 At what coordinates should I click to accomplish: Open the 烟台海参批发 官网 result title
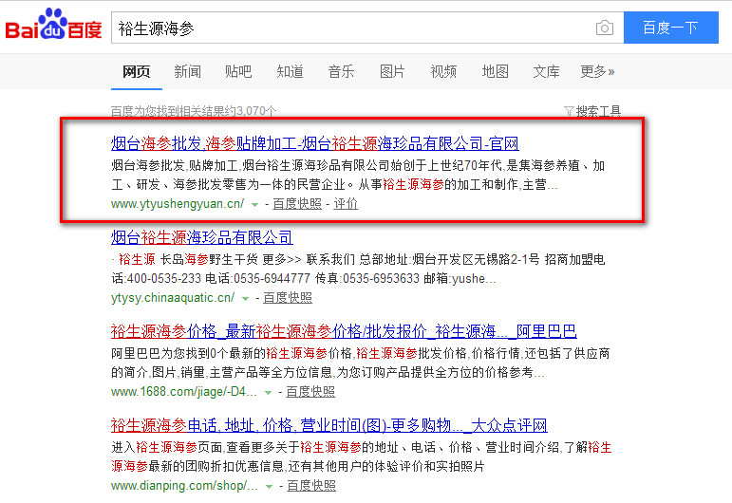315,144
